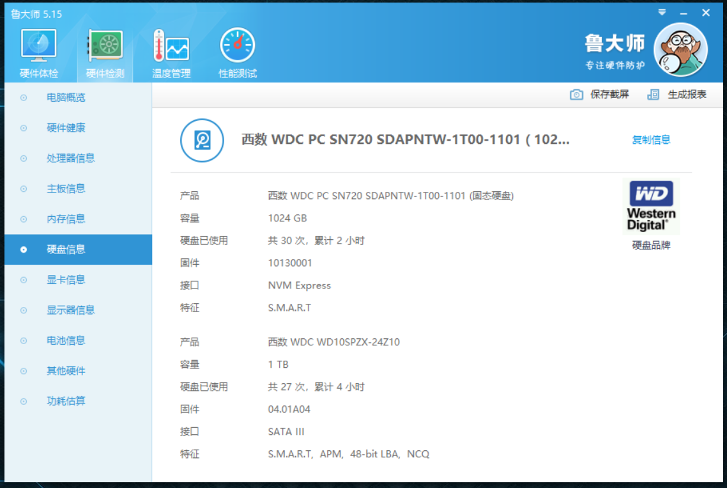Click firmware value 04.01A04
Image resolution: width=727 pixels, height=488 pixels.
[289, 409]
